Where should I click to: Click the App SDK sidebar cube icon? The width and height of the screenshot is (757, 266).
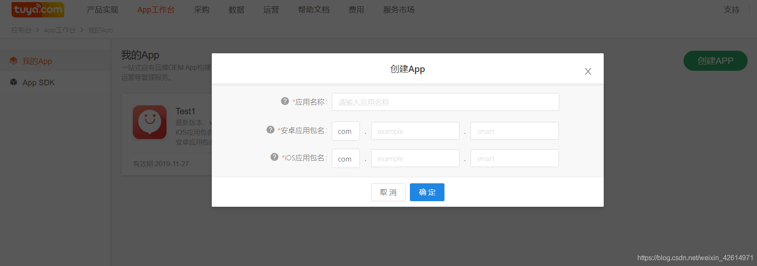pyautogui.click(x=14, y=82)
